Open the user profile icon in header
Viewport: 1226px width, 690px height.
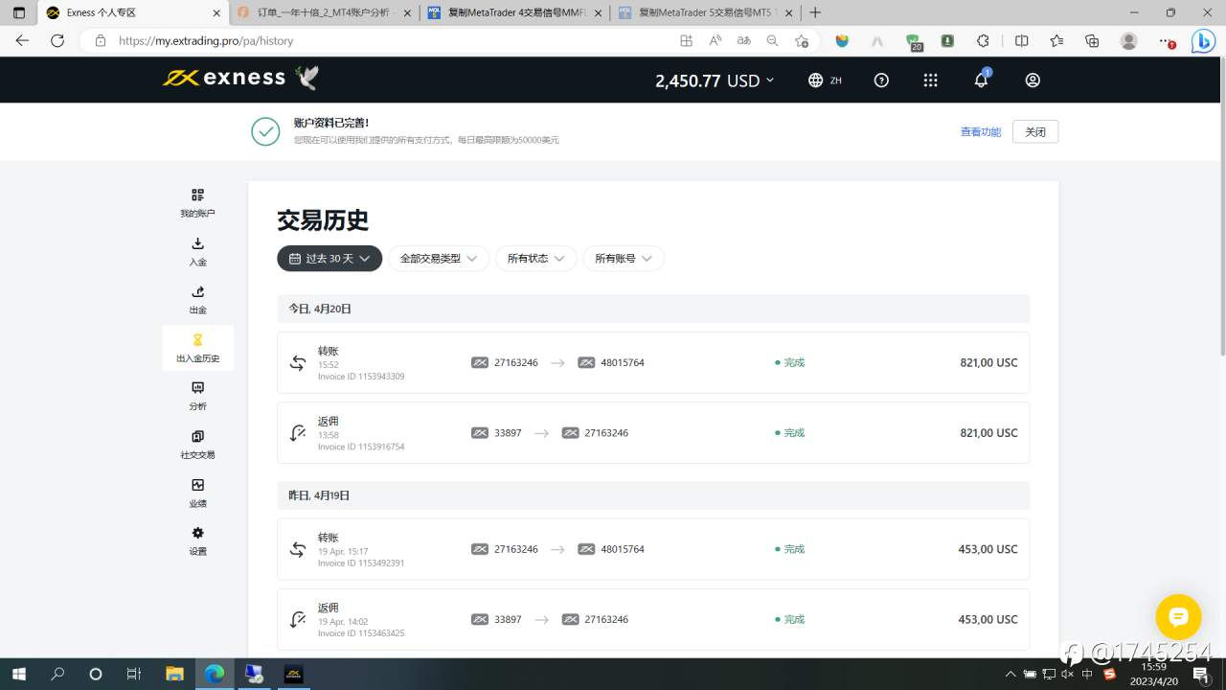point(1033,80)
